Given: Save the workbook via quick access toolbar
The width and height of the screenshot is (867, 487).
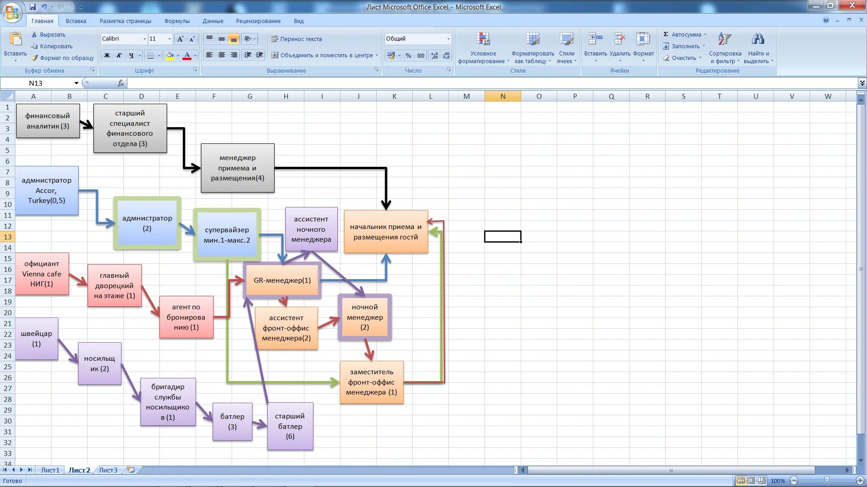Looking at the screenshot, I should point(33,7).
